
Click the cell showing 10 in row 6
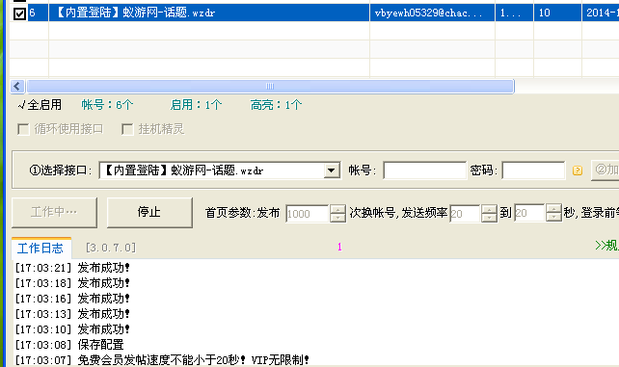[557, 13]
